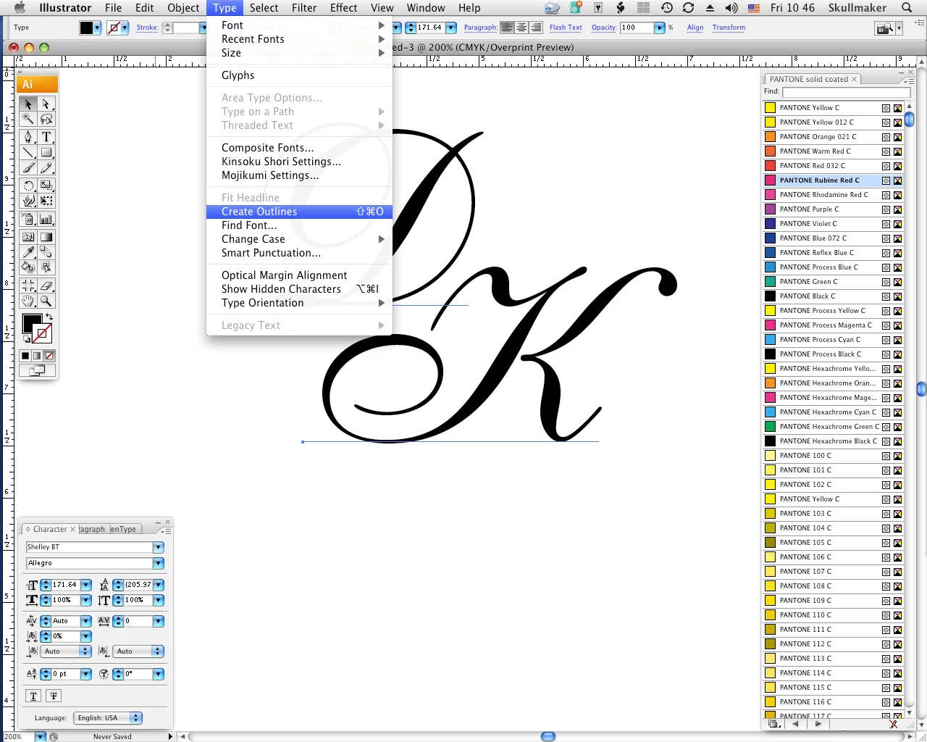
Task: Open kerning Auto dropdown
Action: (86, 621)
